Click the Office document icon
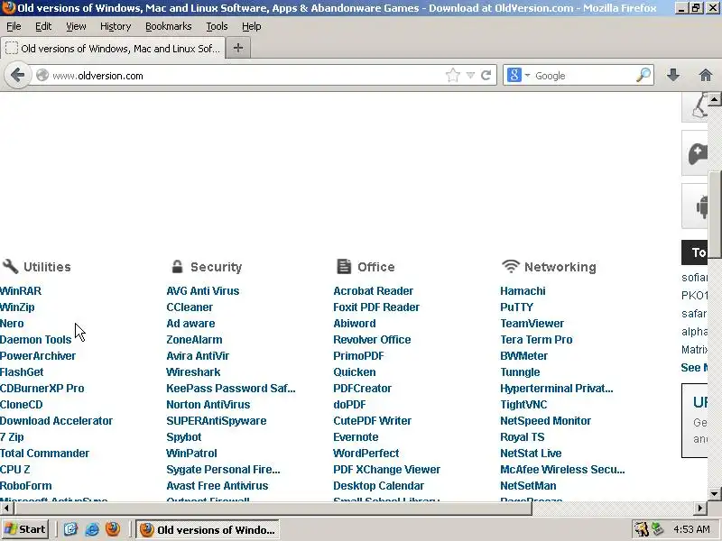The width and height of the screenshot is (722, 541). click(x=344, y=266)
